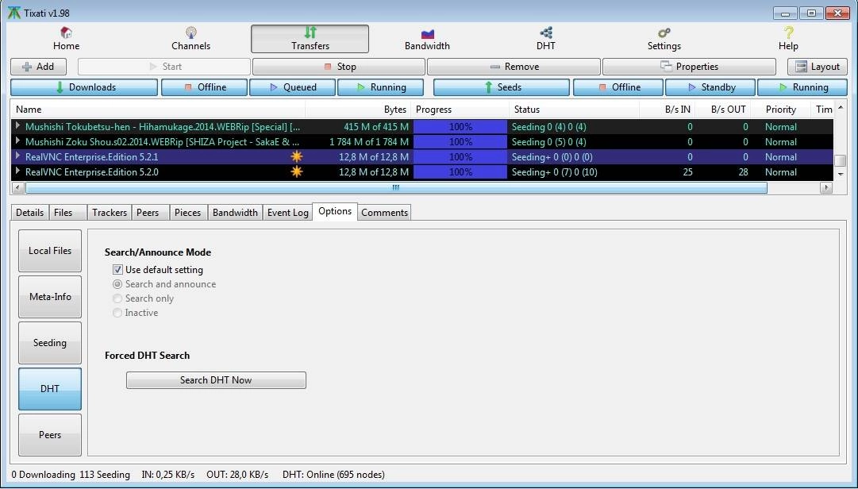Click vertical scrollbar down arrow in list
Screen dimensions: 858x489
[x=841, y=175]
